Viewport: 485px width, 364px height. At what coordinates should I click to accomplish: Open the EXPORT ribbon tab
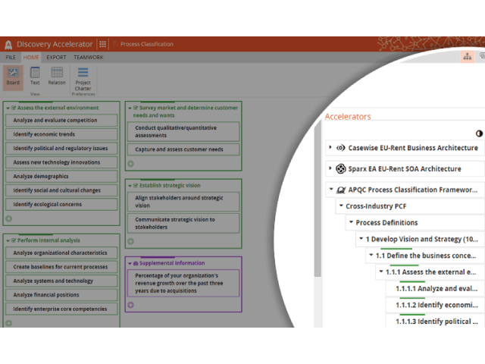pyautogui.click(x=56, y=58)
